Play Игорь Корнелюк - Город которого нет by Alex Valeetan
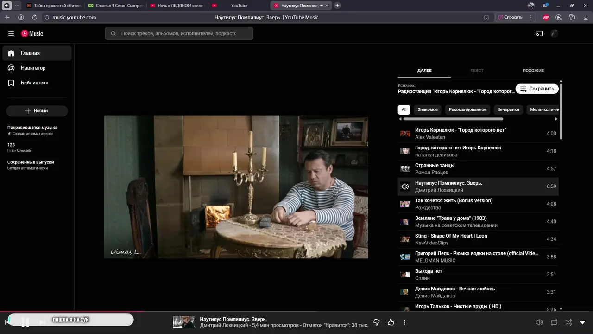This screenshot has width=593, height=334. click(x=478, y=134)
